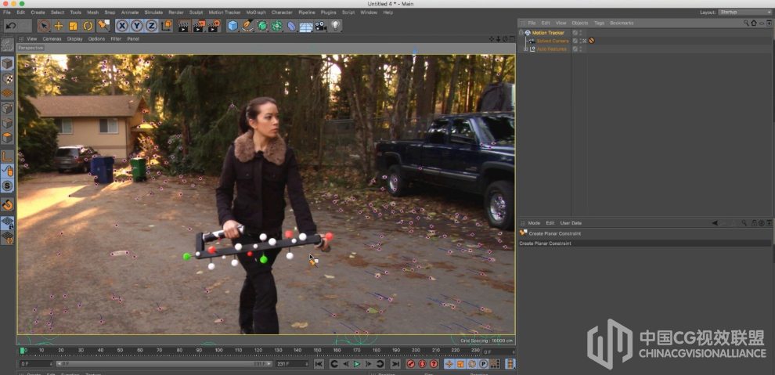This screenshot has width=775, height=375.
Task: Add a Cube primitive object
Action: tap(232, 26)
